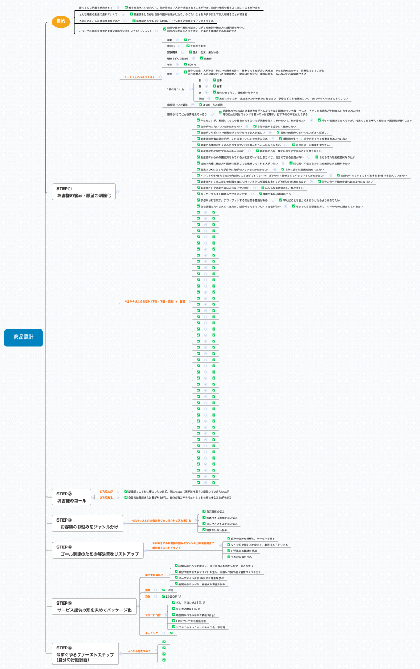Select the orange 目的 topic bubble

pyautogui.click(x=61, y=22)
